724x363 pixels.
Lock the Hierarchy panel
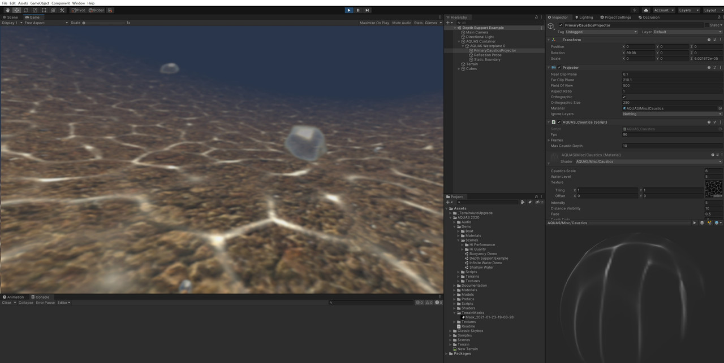coord(536,18)
